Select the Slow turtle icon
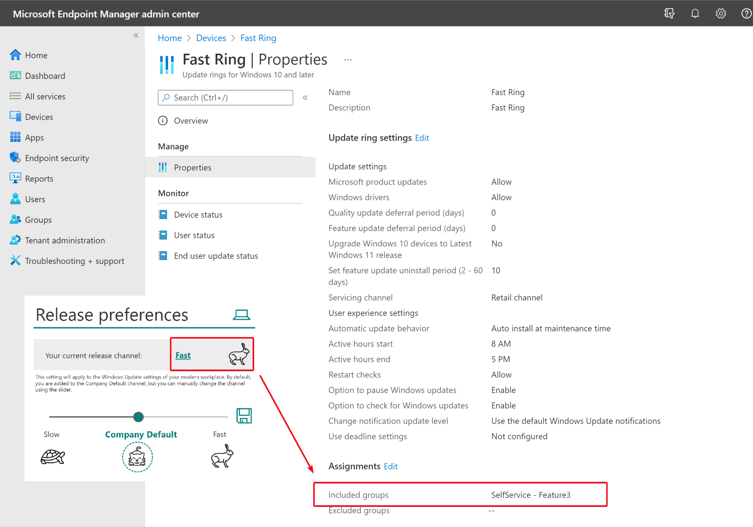 tap(53, 457)
